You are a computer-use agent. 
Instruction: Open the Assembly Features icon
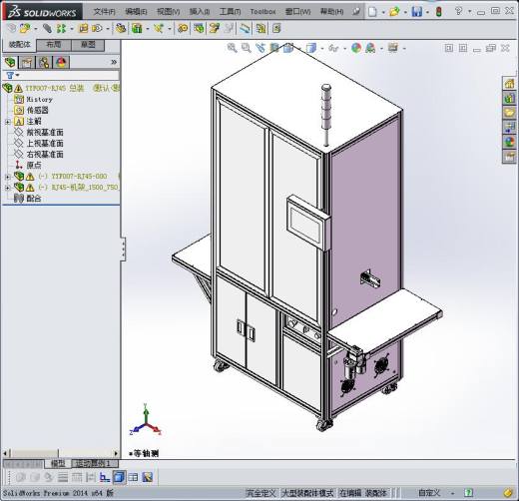pos(137,29)
